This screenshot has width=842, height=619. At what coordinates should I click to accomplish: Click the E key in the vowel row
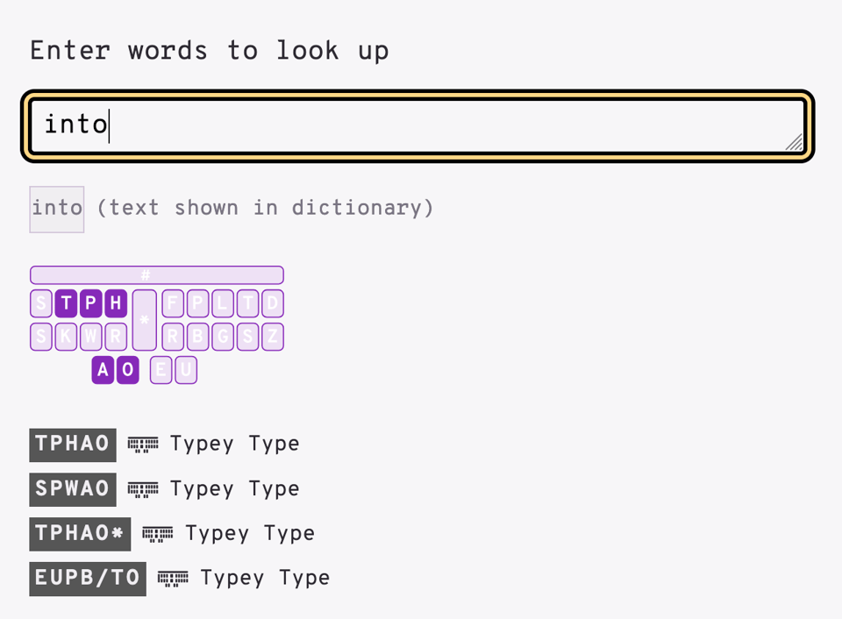coord(161,370)
